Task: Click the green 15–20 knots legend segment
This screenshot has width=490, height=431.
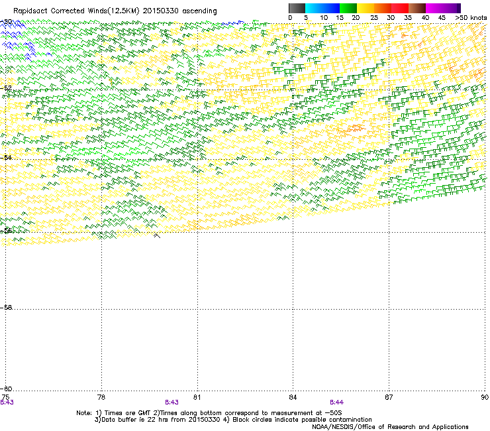Action: pyautogui.click(x=348, y=8)
